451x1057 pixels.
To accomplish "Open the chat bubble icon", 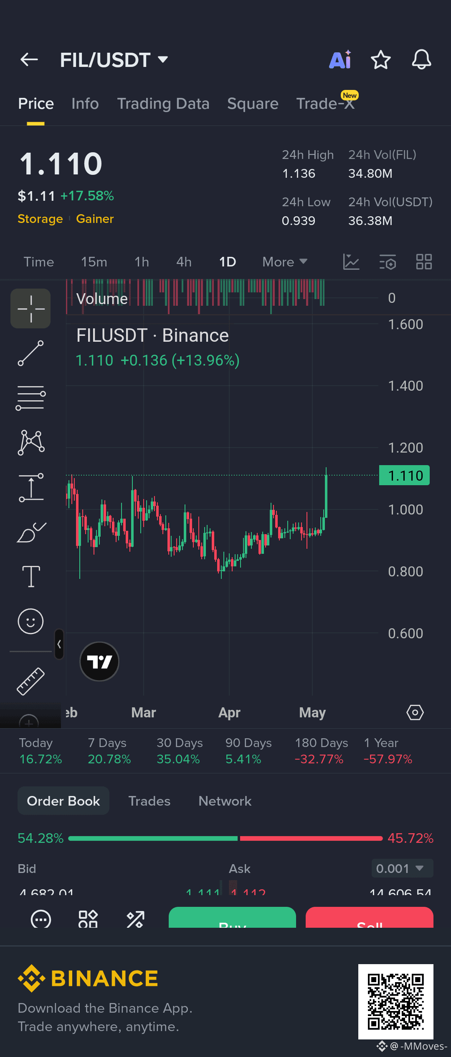I will pyautogui.click(x=41, y=919).
